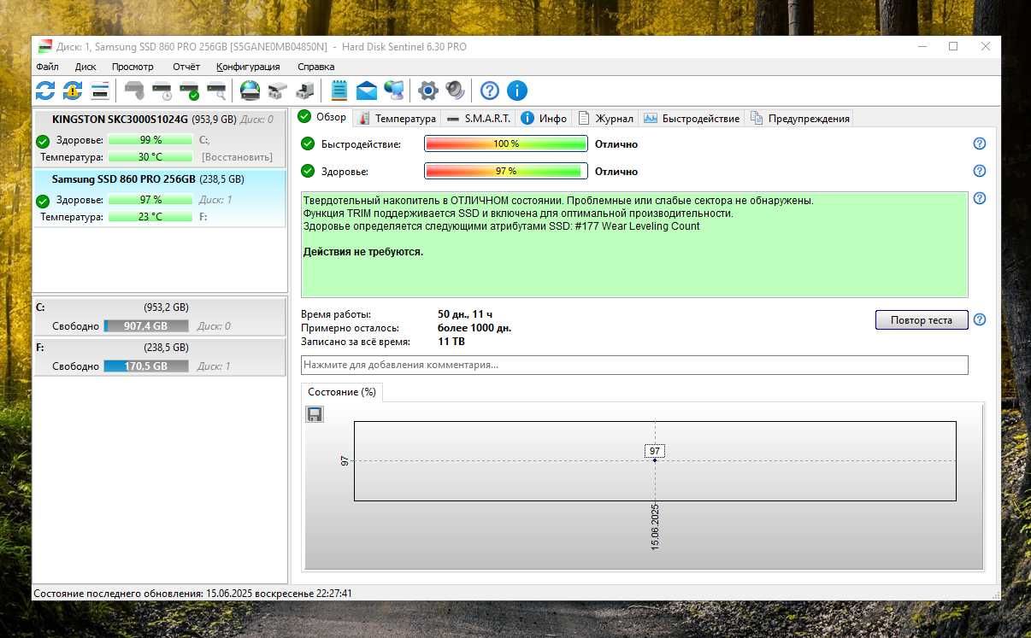Click the gray speaker sound icon
The image size is (1031, 638).
tap(456, 90)
